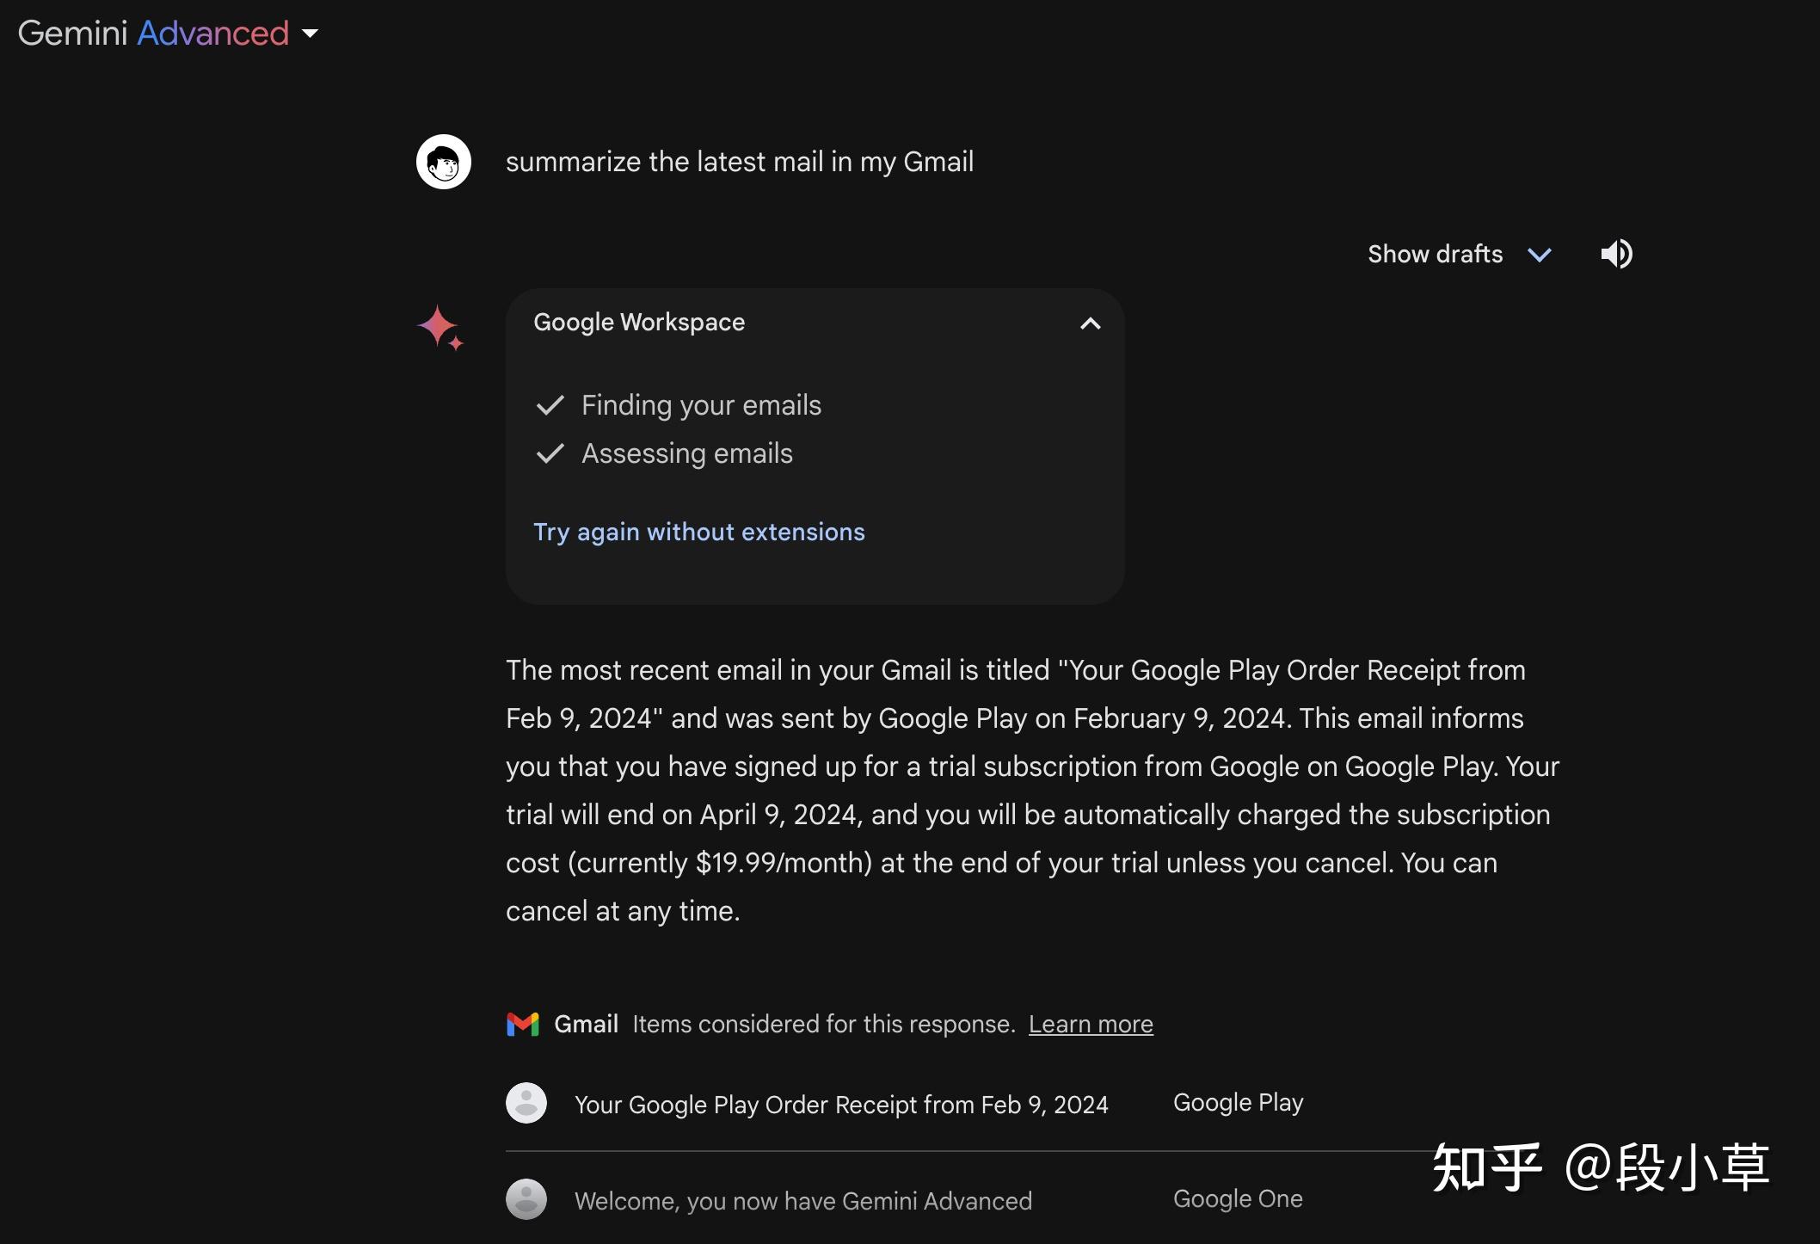Click Google One email sender avatar
The width and height of the screenshot is (1820, 1244).
(526, 1199)
